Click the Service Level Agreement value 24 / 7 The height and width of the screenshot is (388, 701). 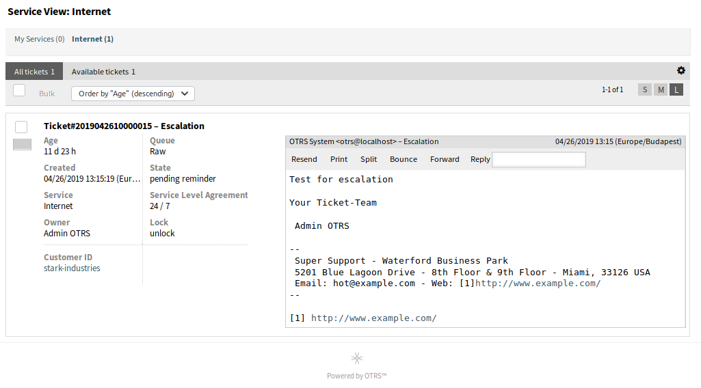coord(160,206)
